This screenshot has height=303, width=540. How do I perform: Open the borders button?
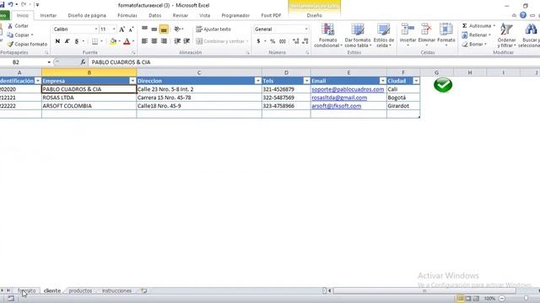[94, 41]
